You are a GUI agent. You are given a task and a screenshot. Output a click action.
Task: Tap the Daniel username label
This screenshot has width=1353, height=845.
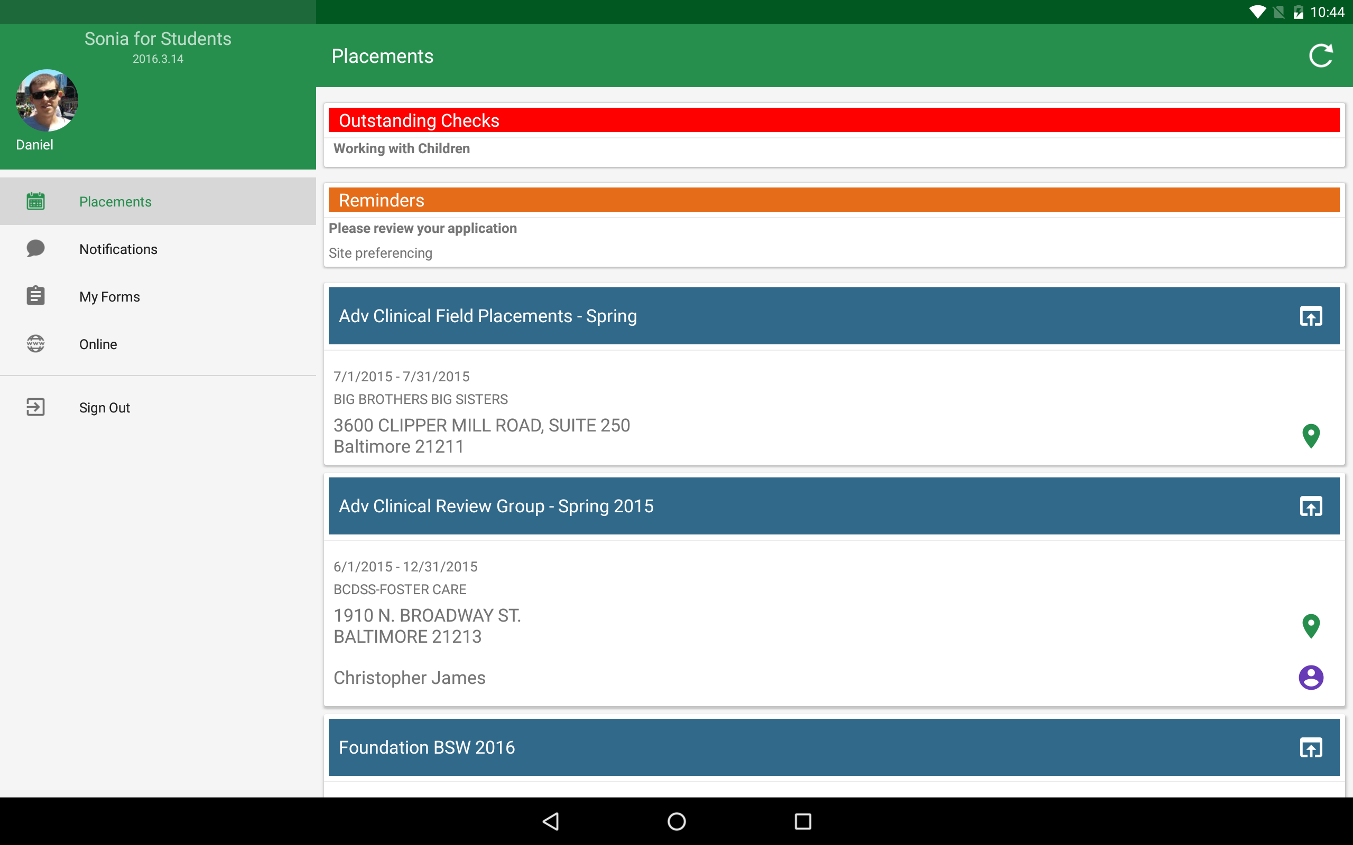point(34,145)
